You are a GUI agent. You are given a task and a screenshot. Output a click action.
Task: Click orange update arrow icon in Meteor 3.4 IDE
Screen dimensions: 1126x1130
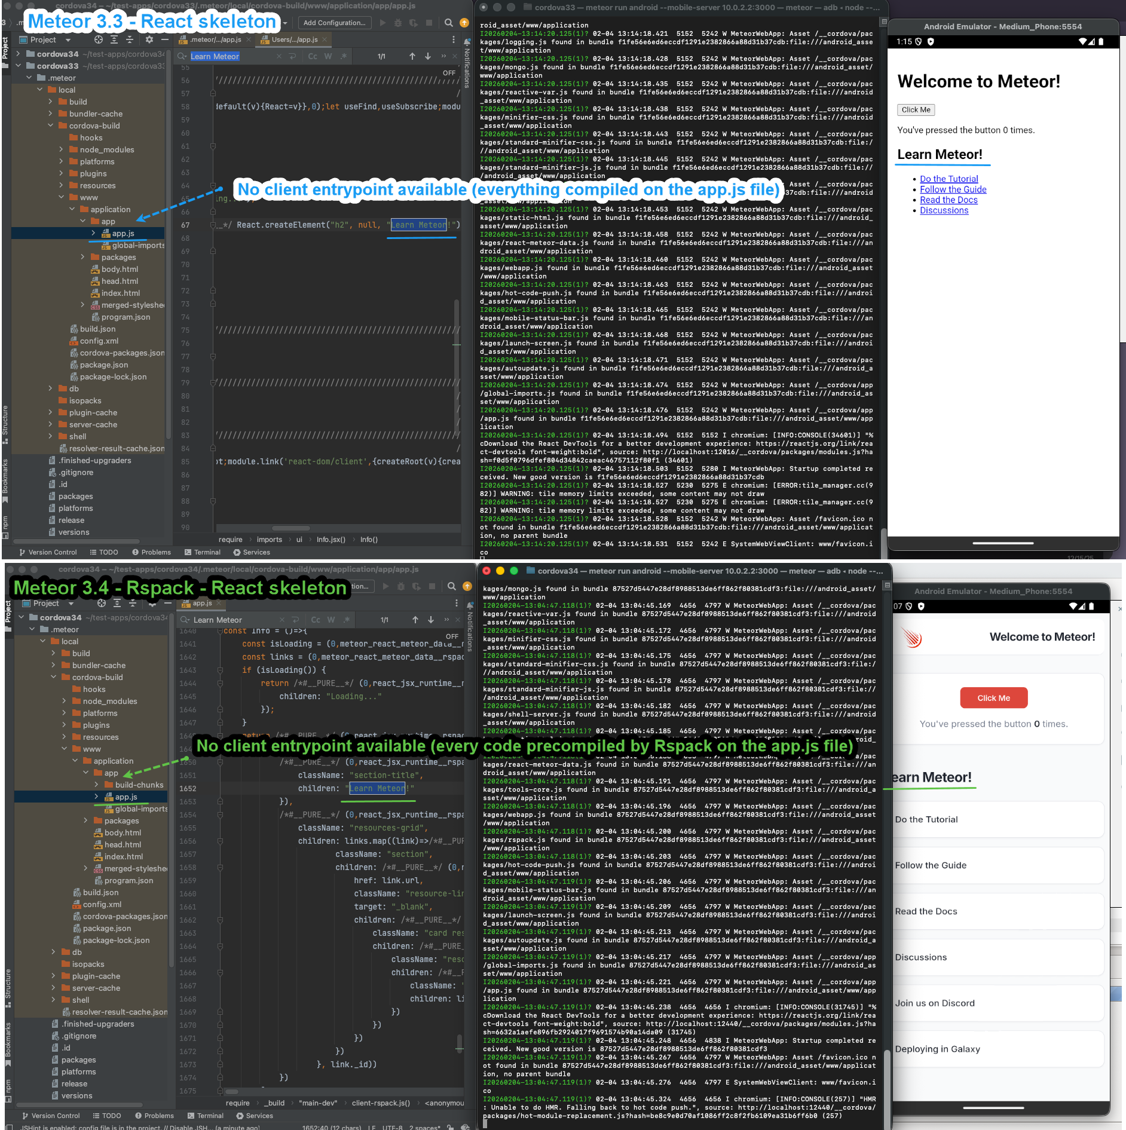click(467, 586)
